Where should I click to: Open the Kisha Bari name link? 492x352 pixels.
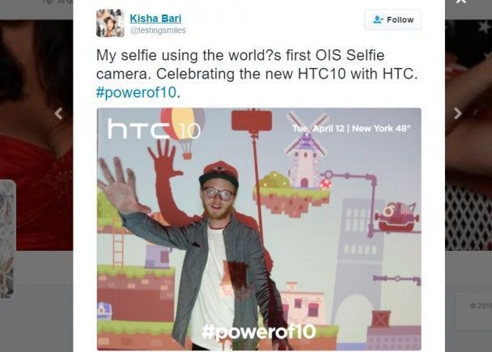pyautogui.click(x=155, y=19)
